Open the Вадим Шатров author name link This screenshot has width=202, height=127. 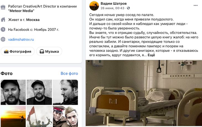pyautogui.click(x=113, y=4)
